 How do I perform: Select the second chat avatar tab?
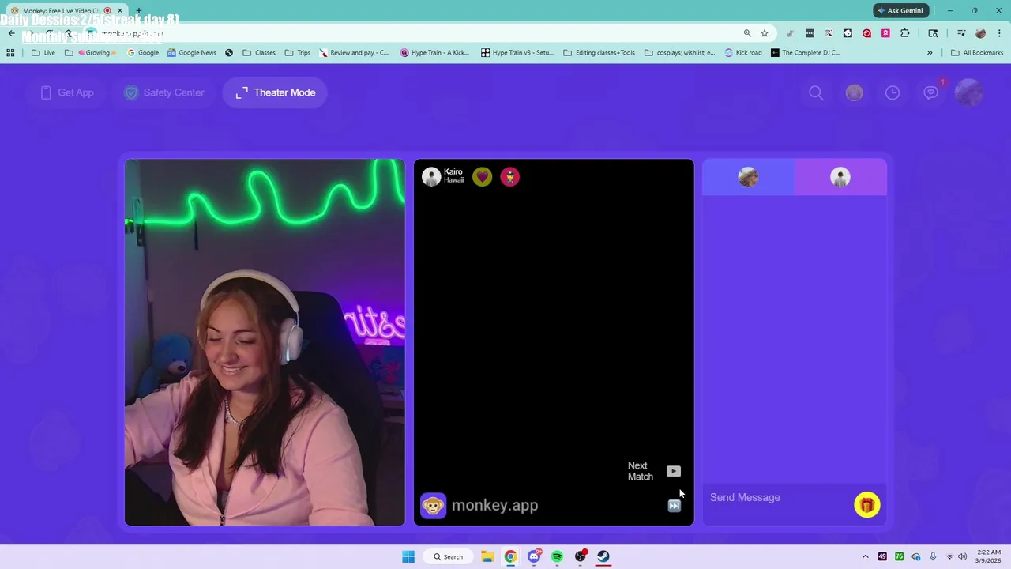840,177
